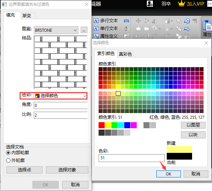Open the BRSTONE pattern dropdown
The height and width of the screenshot is (191, 212).
56,30
